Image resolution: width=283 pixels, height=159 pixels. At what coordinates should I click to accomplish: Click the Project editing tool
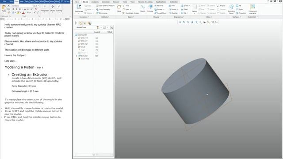(x=221, y=6)
